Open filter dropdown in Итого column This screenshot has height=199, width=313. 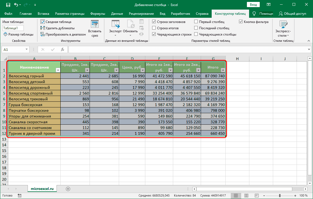pyautogui.click(x=223, y=70)
